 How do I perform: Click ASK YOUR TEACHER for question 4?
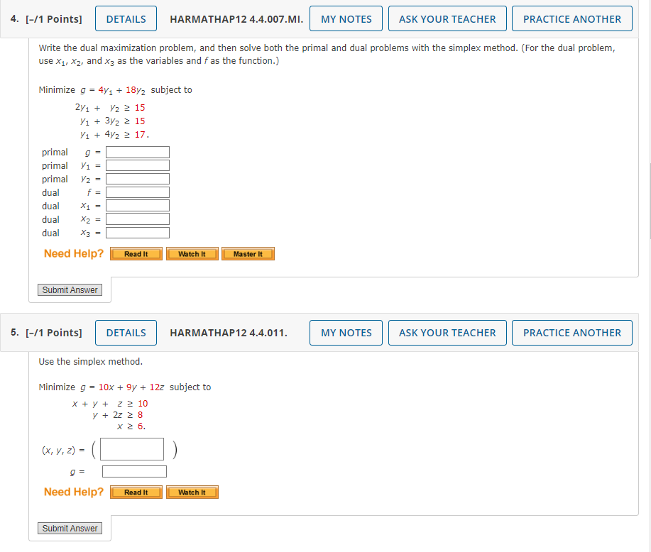[x=447, y=18]
